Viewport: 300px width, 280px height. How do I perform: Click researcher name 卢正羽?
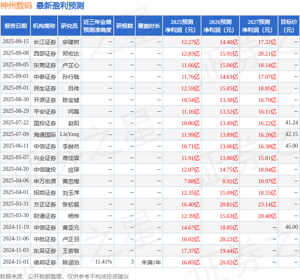tap(71, 239)
